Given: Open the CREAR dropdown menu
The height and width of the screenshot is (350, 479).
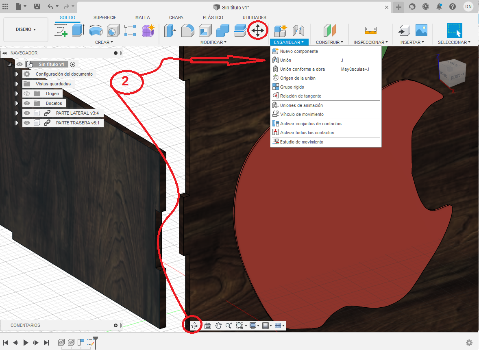Looking at the screenshot, I should click(104, 42).
